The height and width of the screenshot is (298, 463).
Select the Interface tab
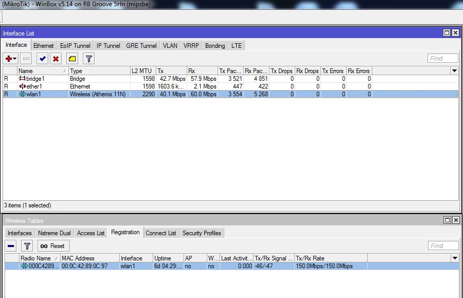(x=16, y=45)
